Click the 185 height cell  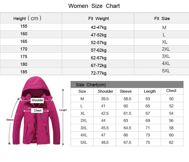pos(24,72)
